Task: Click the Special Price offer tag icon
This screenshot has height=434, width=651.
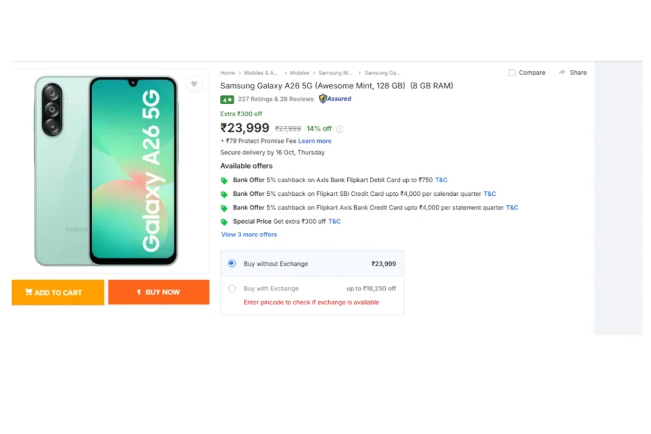Action: (x=224, y=222)
